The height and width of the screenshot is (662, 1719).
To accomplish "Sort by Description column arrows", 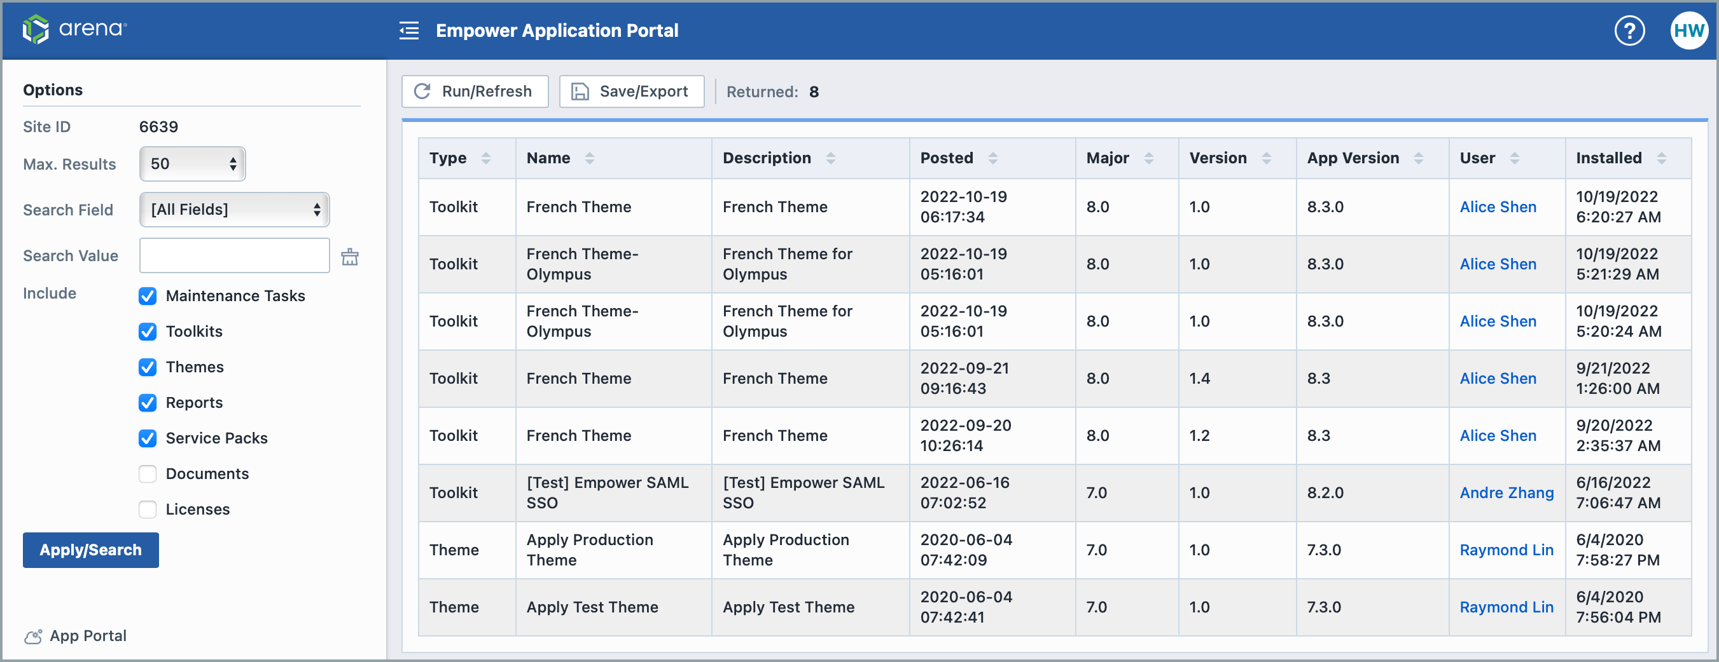I will 830,158.
